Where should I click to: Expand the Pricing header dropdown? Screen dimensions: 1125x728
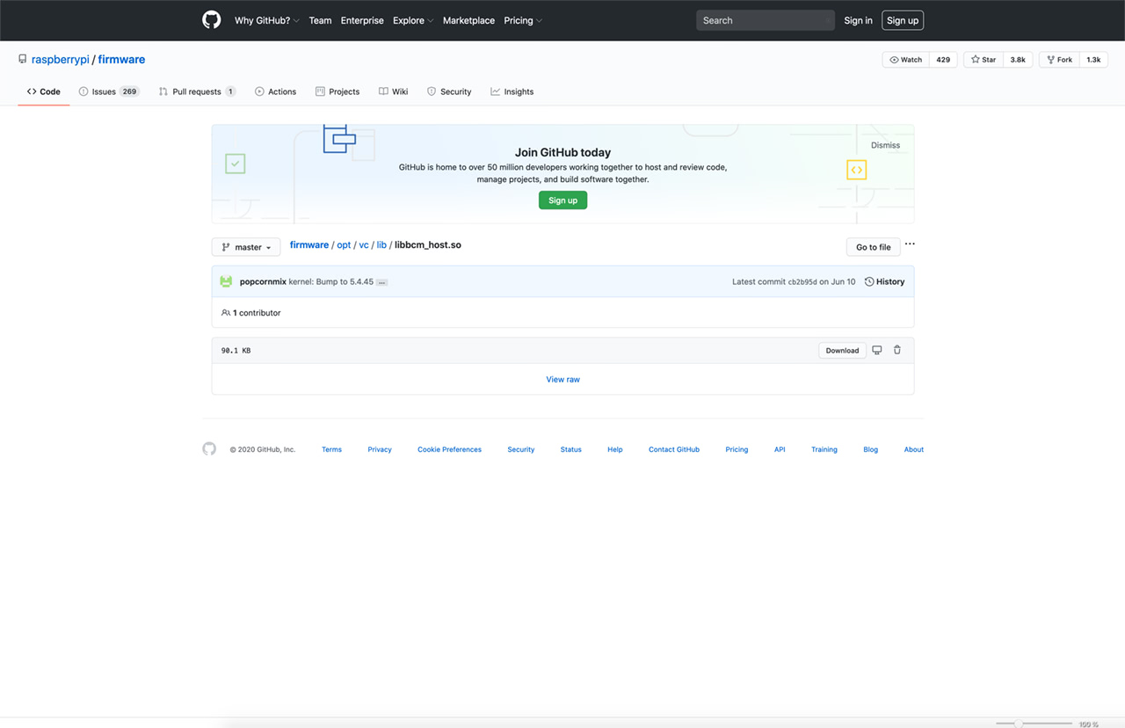click(x=523, y=20)
